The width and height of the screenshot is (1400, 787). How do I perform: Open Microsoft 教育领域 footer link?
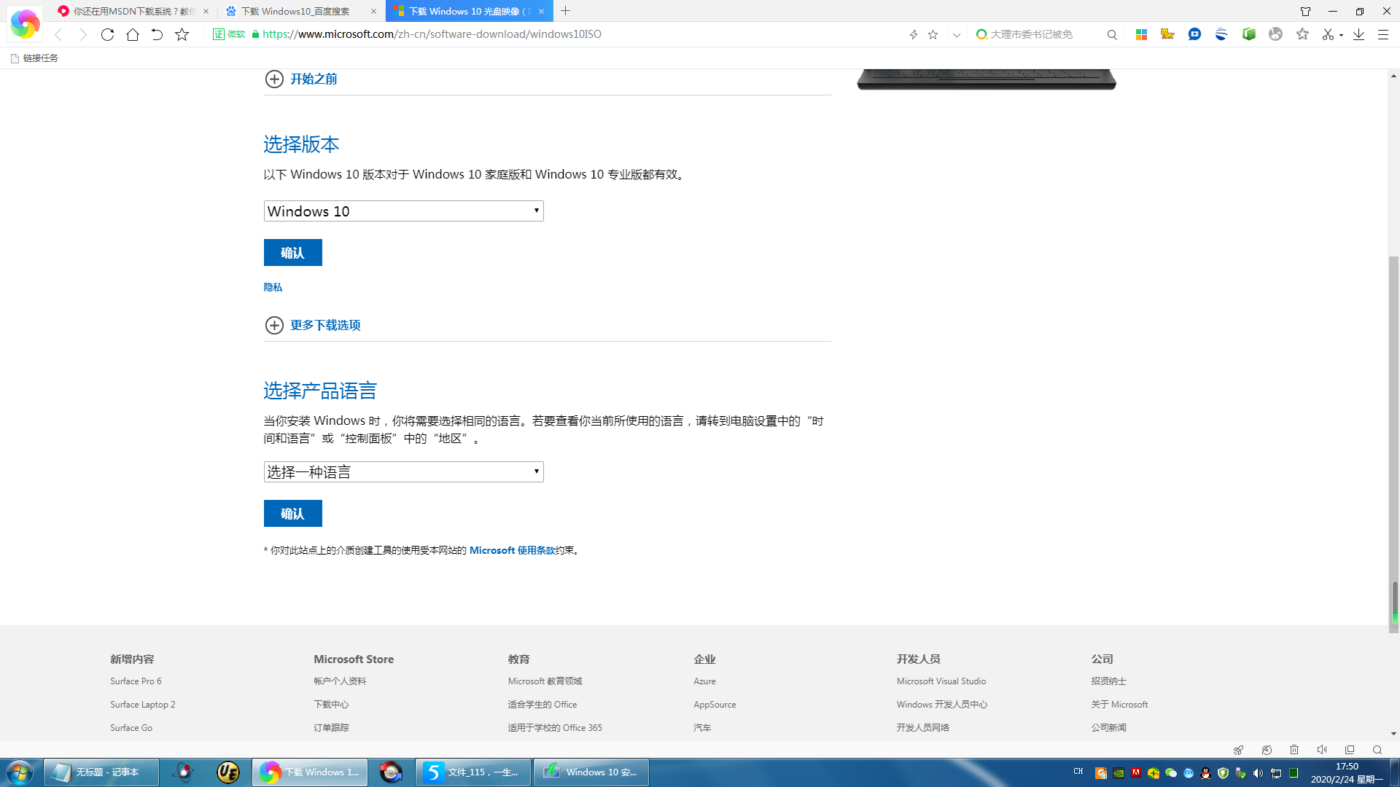pos(545,681)
